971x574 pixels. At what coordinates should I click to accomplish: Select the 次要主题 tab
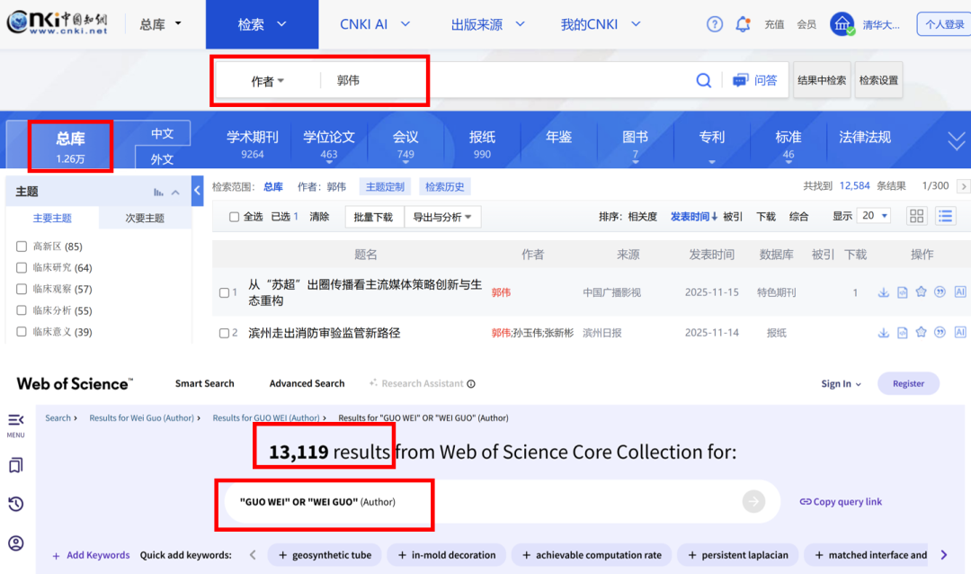pyautogui.click(x=144, y=218)
